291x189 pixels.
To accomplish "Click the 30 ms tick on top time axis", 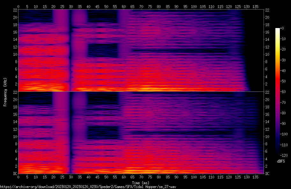I will (71, 6).
